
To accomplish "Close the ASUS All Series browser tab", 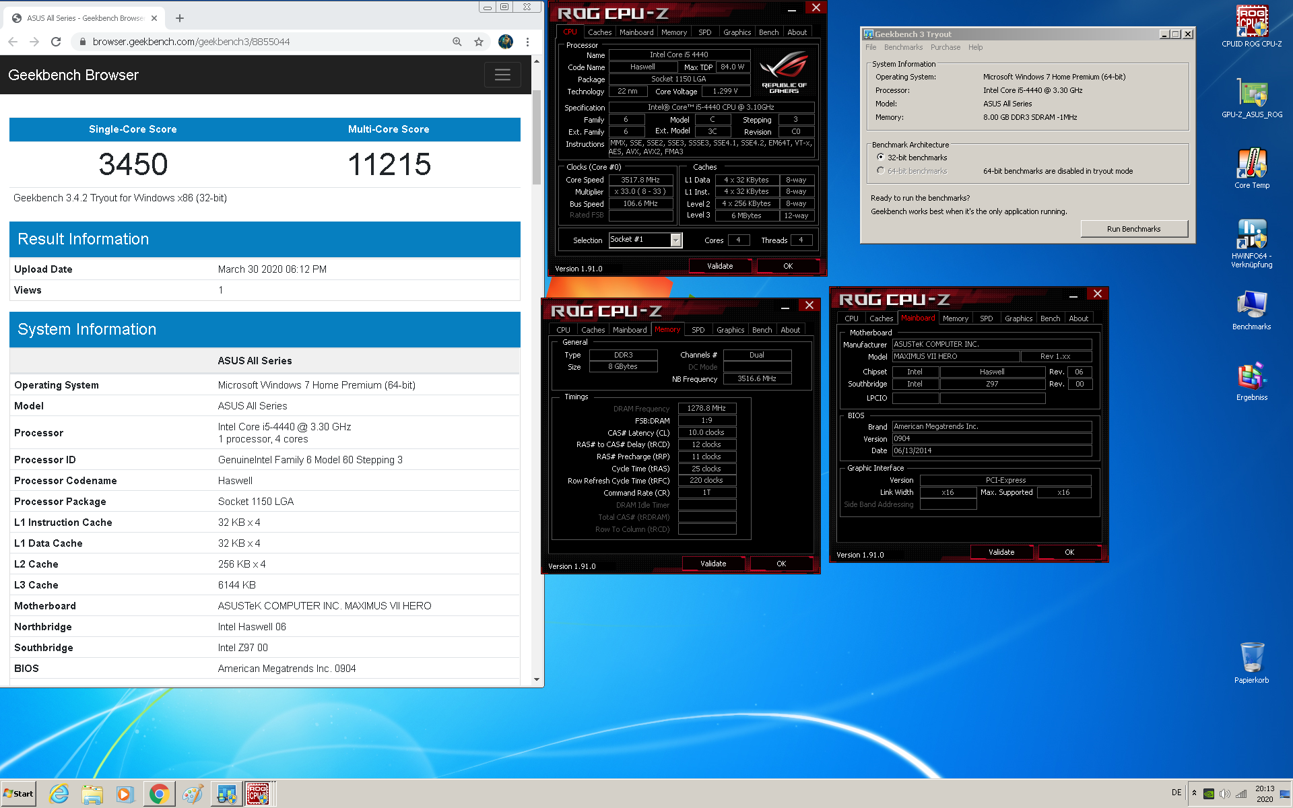I will point(154,18).
